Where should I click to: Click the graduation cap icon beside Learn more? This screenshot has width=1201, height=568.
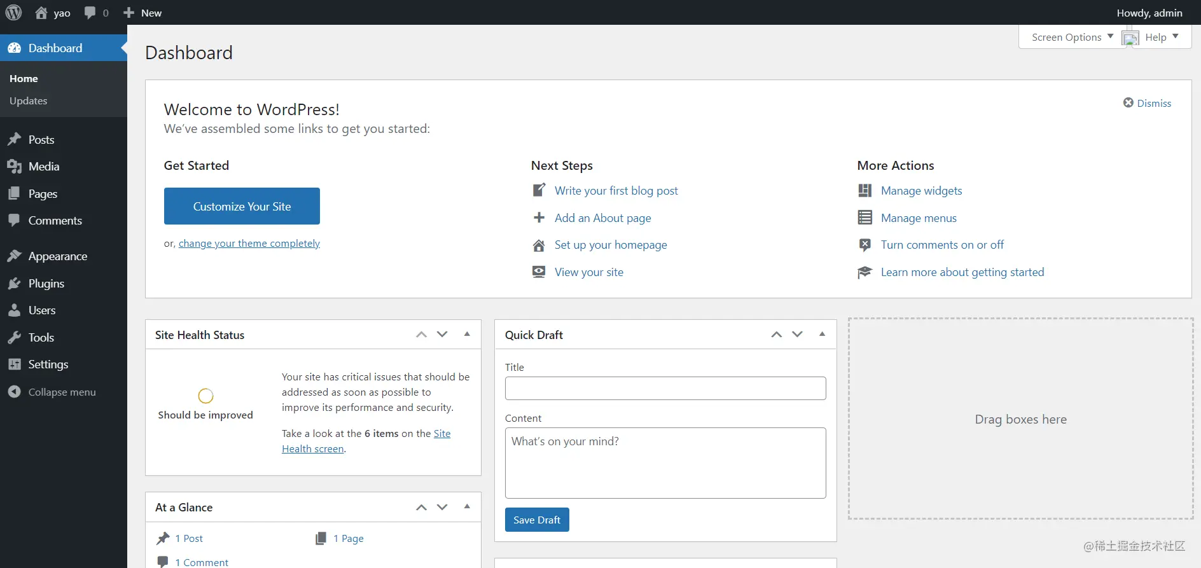tap(864, 272)
